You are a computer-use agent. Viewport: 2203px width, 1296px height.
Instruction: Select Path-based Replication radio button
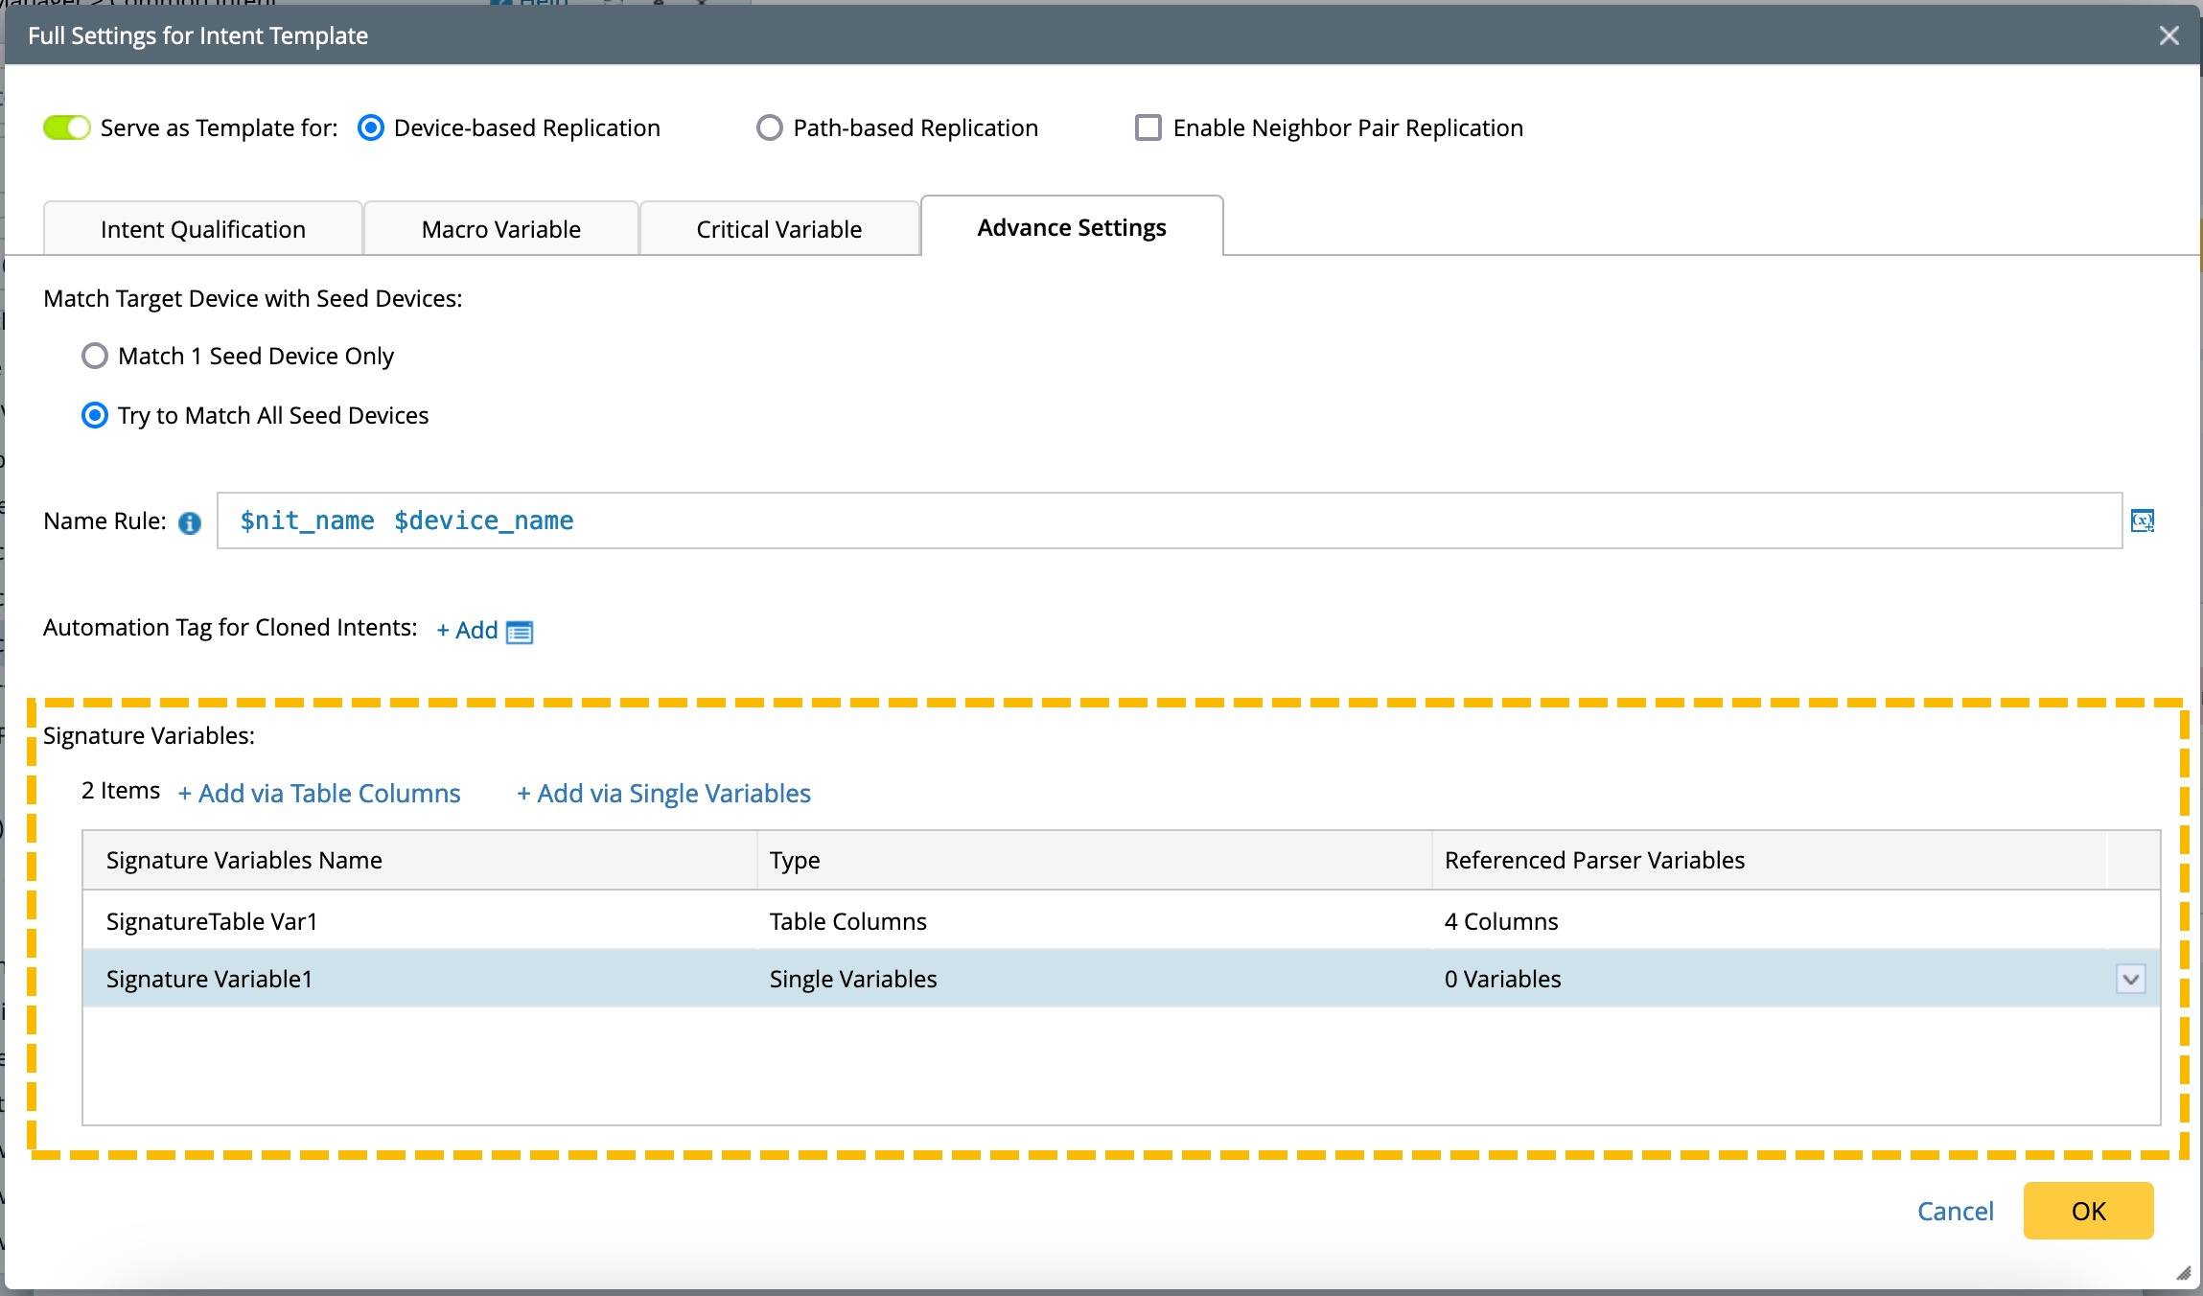click(x=769, y=127)
